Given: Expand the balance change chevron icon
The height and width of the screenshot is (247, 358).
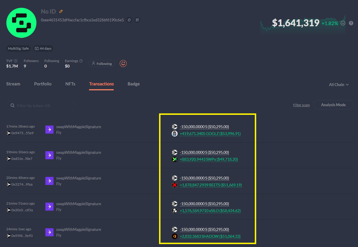Looking at the screenshot, I should click(x=343, y=23).
